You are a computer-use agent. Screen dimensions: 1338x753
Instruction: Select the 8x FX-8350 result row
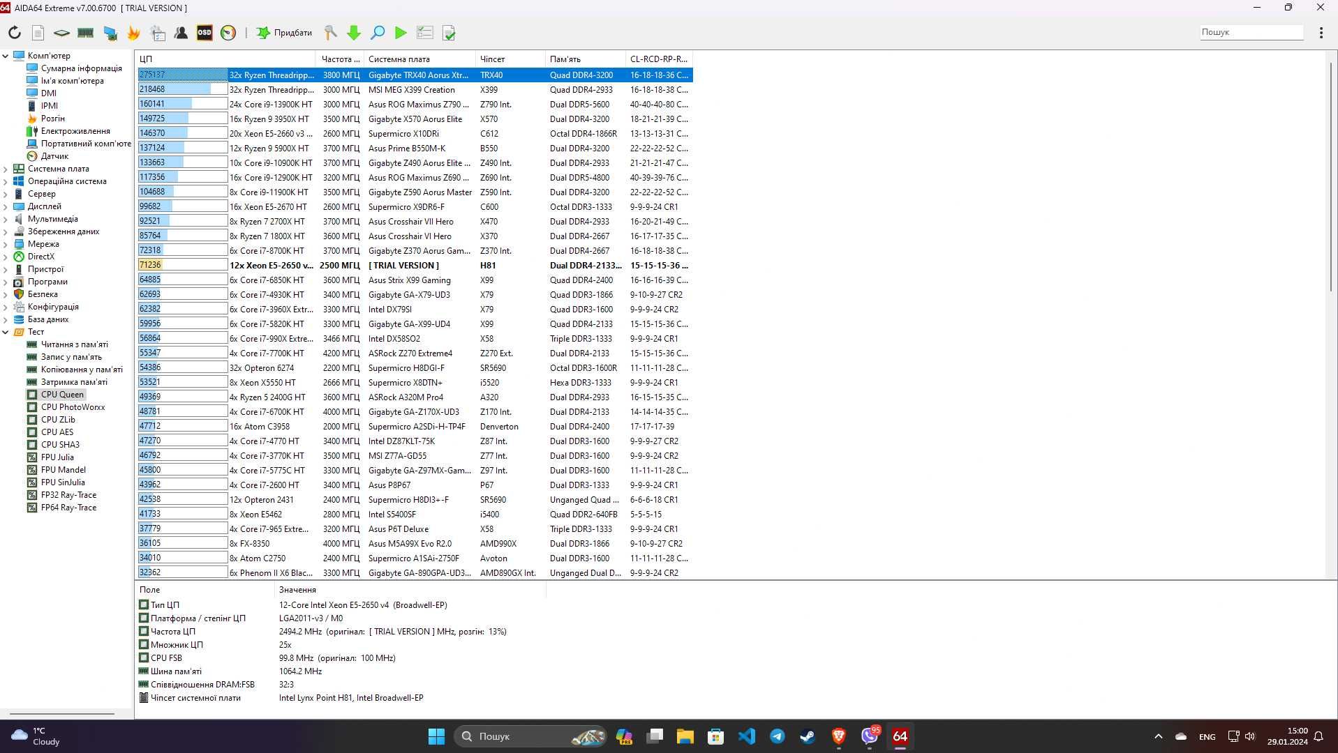tap(415, 543)
